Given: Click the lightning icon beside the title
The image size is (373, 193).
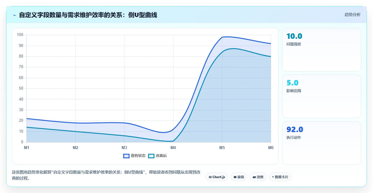Looking at the screenshot, I should [x=15, y=15].
